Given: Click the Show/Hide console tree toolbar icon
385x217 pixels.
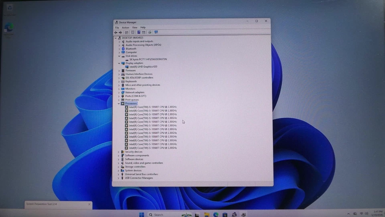Looking at the screenshot, I should click(x=126, y=33).
